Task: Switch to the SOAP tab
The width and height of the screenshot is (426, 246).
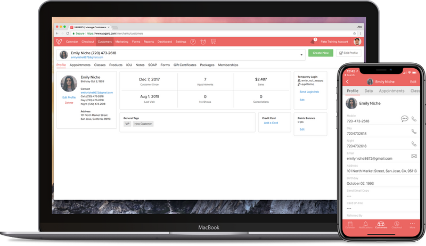Action: (x=152, y=65)
